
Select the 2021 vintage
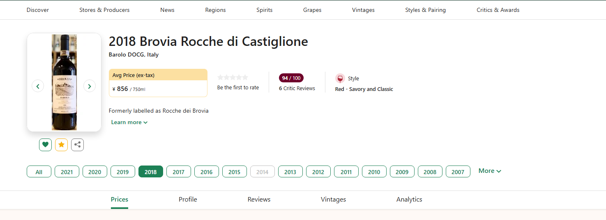tap(67, 172)
